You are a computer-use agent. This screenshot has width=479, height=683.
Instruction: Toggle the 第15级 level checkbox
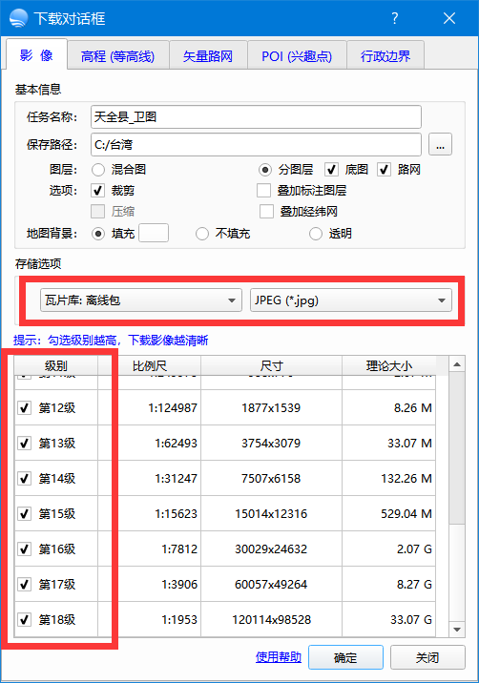pyautogui.click(x=25, y=513)
